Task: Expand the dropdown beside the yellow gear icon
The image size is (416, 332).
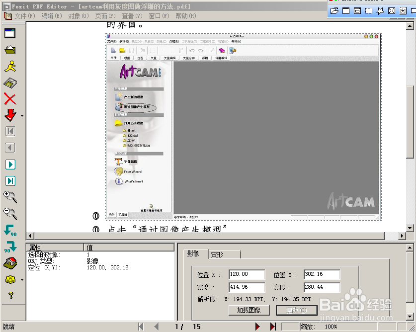Action: (22, 280)
